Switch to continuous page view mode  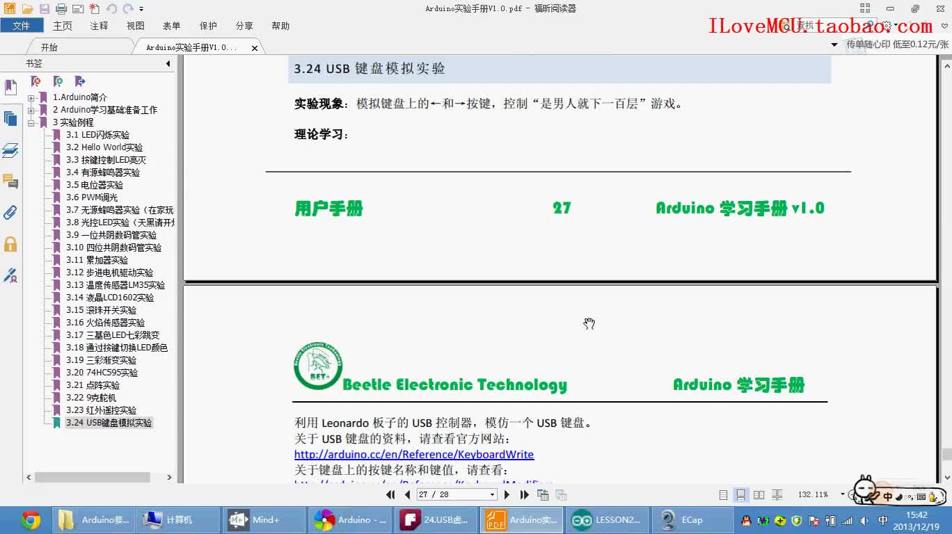pos(741,495)
